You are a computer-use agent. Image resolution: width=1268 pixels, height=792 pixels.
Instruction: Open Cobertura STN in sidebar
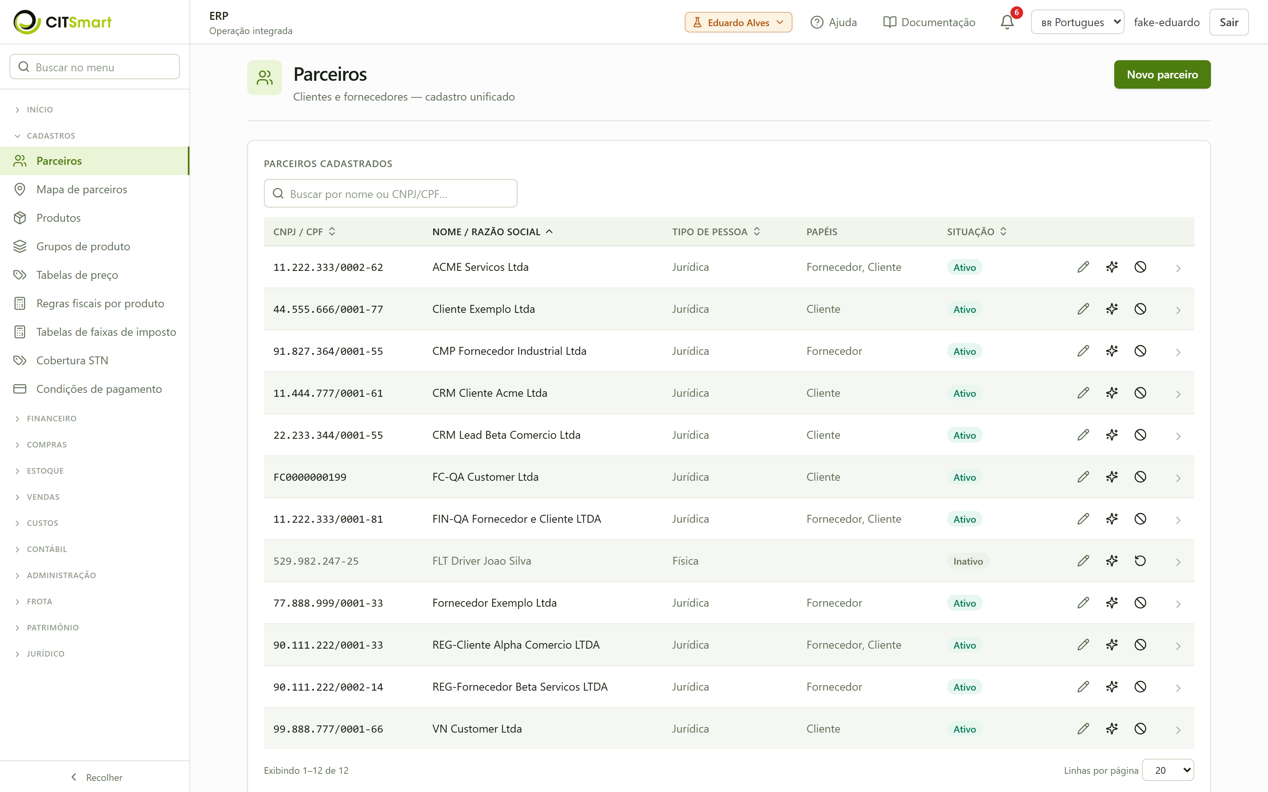coord(95,360)
